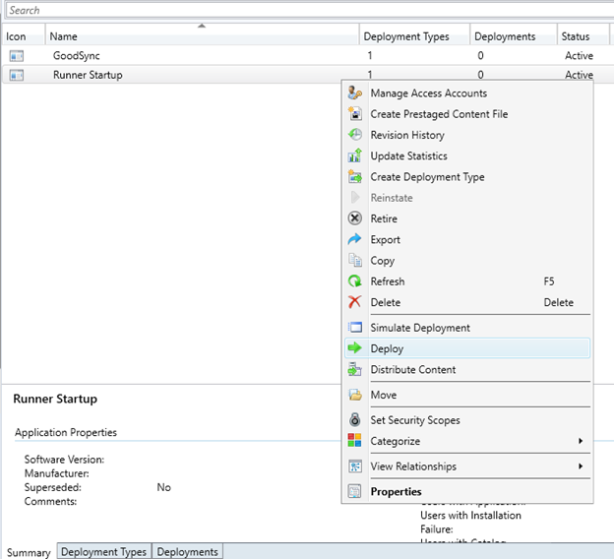
Task: Click the green Deploy arrow icon
Action: tap(355, 348)
